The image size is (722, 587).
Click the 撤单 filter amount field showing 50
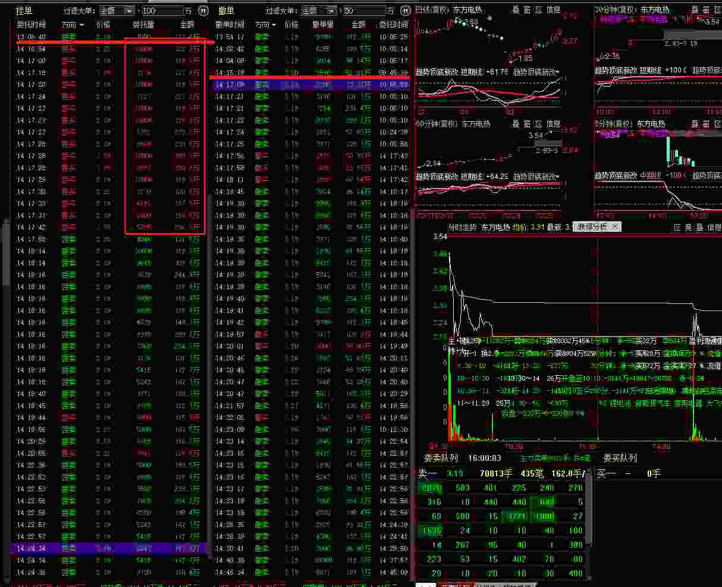pyautogui.click(x=363, y=11)
